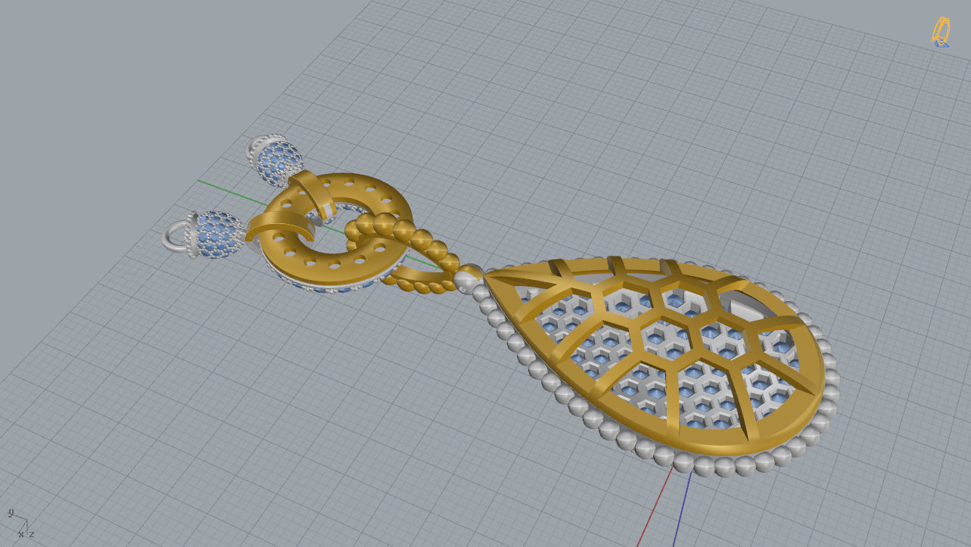Select the upper blue pavé bead cap
Viewport: 971px width, 547px height.
point(279,163)
